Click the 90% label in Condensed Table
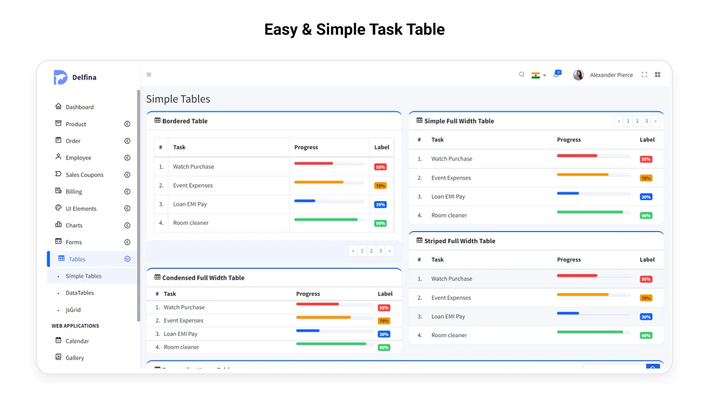Image resolution: width=709 pixels, height=398 pixels. tap(384, 348)
